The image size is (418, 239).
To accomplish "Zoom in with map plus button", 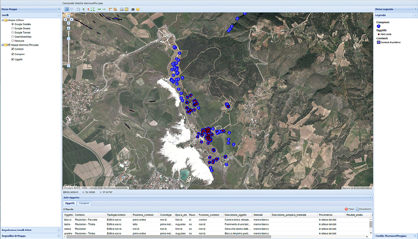I will [x=69, y=28].
